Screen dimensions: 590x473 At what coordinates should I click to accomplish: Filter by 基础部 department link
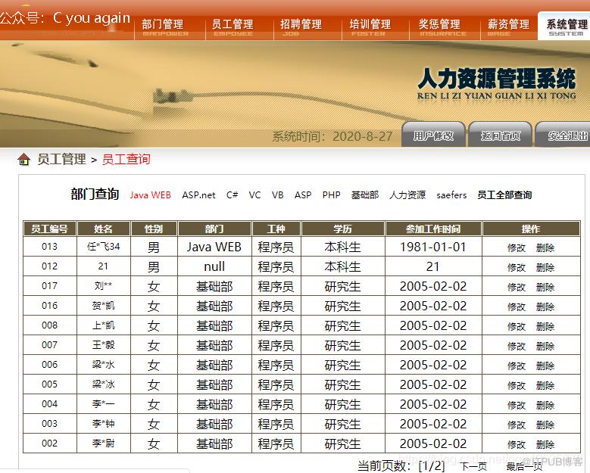pyautogui.click(x=364, y=195)
